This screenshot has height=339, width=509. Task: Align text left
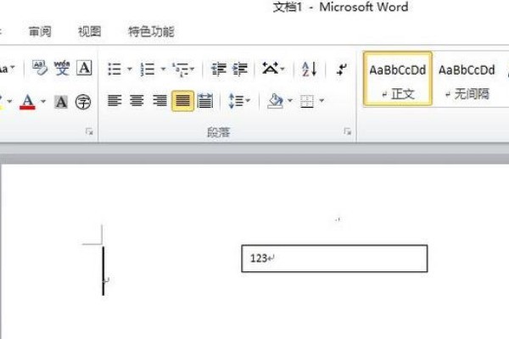(x=115, y=101)
